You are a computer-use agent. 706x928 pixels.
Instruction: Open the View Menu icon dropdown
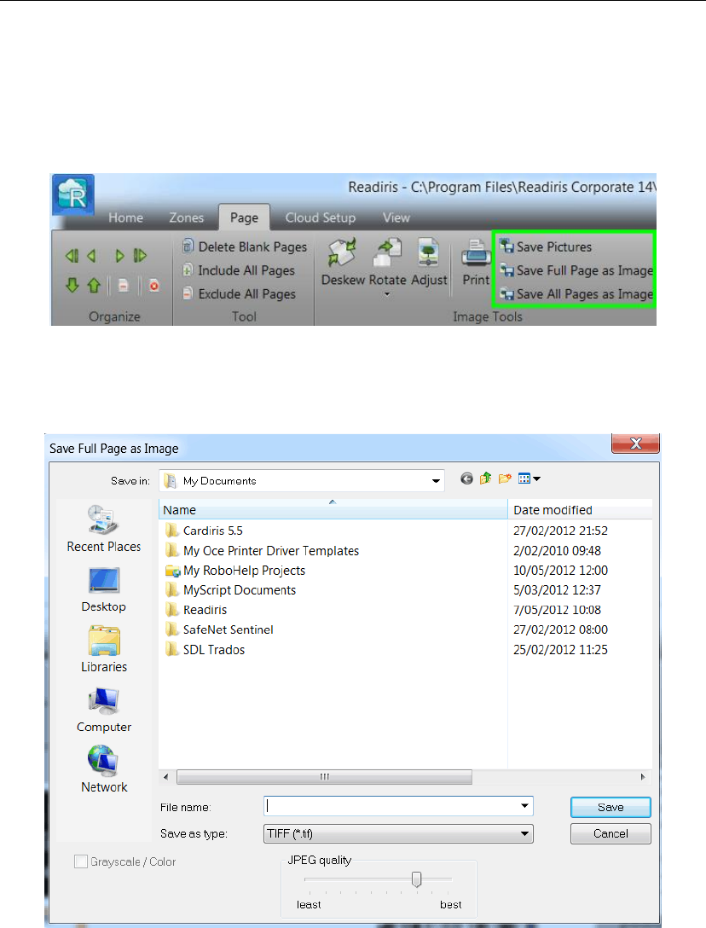click(529, 478)
